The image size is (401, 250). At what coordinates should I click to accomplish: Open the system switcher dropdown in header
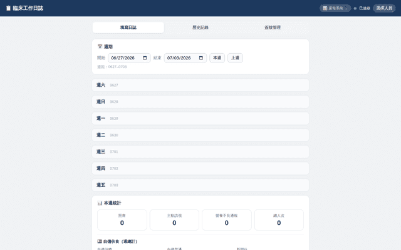tap(335, 8)
